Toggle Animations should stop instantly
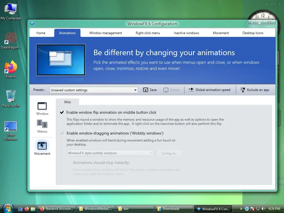 tap(69, 163)
